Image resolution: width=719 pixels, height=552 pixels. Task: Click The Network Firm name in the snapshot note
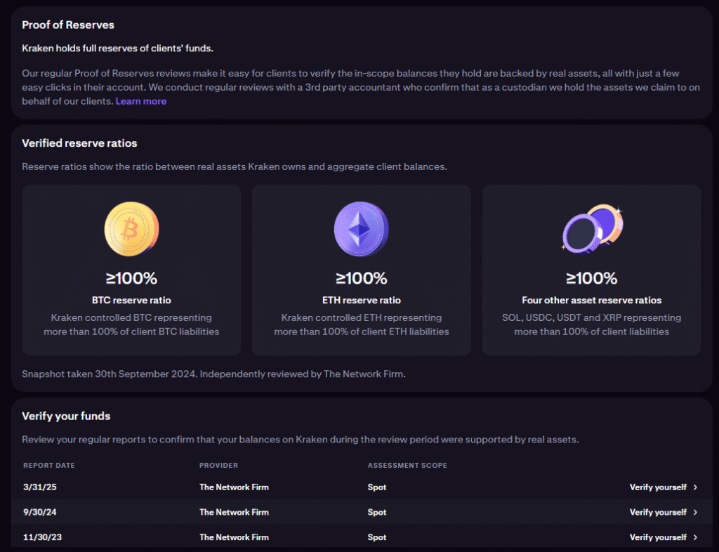coord(364,374)
